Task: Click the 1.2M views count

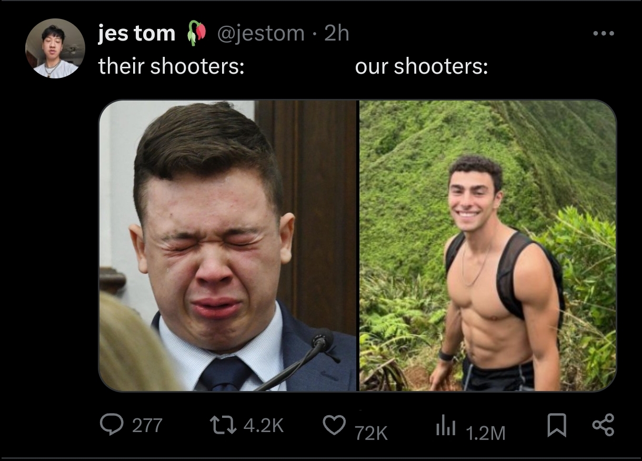Action: coord(486,433)
